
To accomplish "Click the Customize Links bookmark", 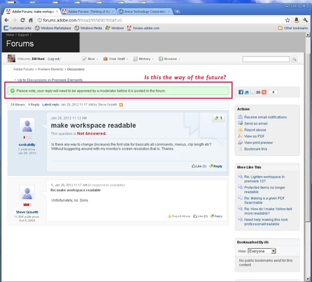I will (18, 28).
